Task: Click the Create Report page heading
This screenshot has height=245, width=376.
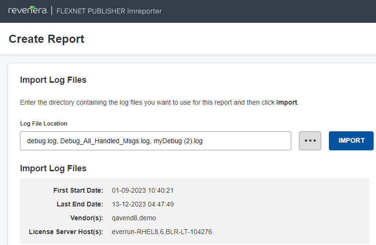Action: click(47, 39)
